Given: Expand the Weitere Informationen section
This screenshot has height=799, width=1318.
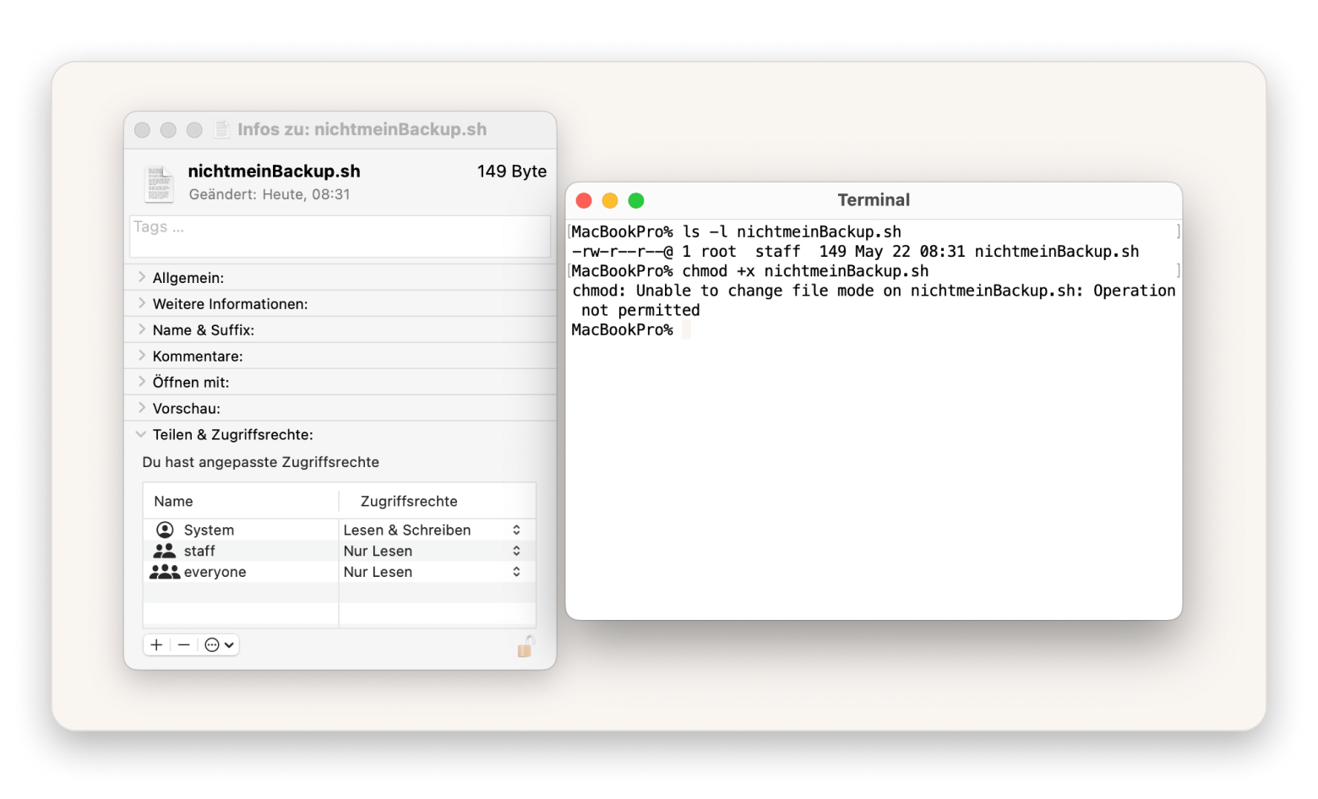Looking at the screenshot, I should click(141, 303).
